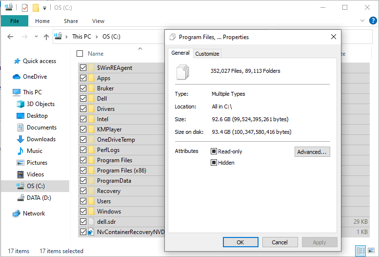Open the File menu
This screenshot has width=379, height=257.
15,21
